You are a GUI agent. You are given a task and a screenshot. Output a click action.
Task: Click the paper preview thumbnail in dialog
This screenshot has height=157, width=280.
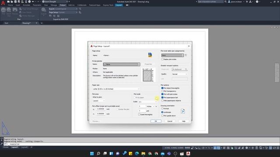click(148, 75)
